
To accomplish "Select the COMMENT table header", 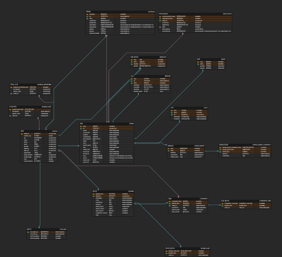I will click(188, 199).
